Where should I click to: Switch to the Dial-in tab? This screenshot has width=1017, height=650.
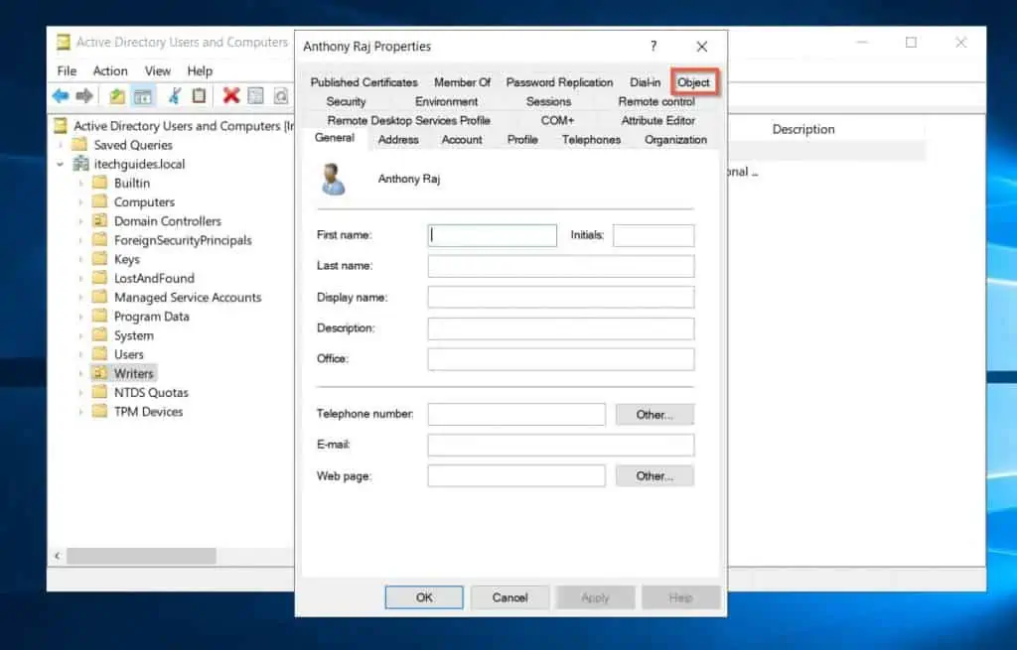tap(645, 82)
